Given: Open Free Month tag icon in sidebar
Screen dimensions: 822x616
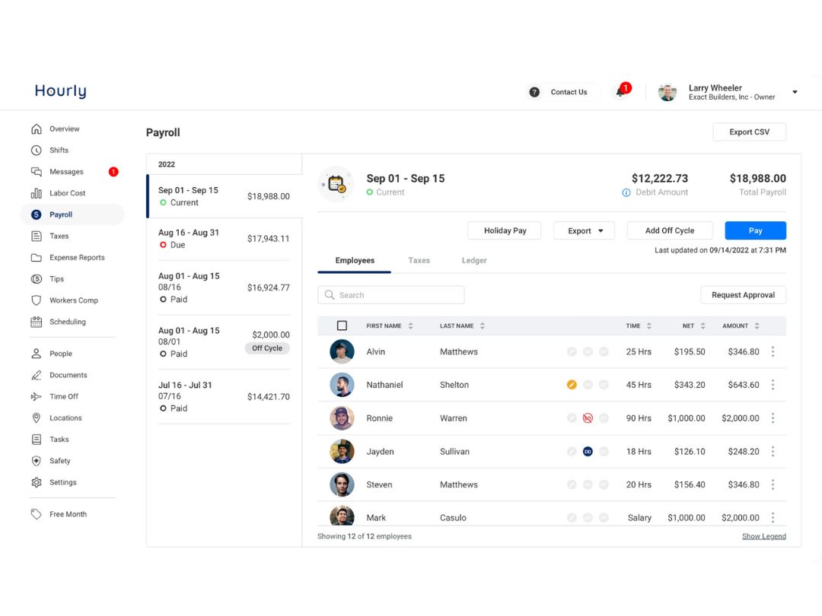Looking at the screenshot, I should tap(37, 514).
